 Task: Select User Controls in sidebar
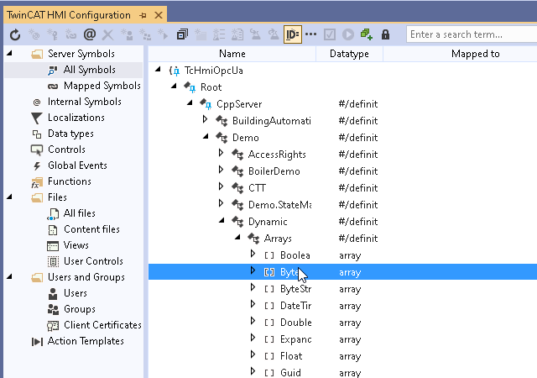pos(93,261)
